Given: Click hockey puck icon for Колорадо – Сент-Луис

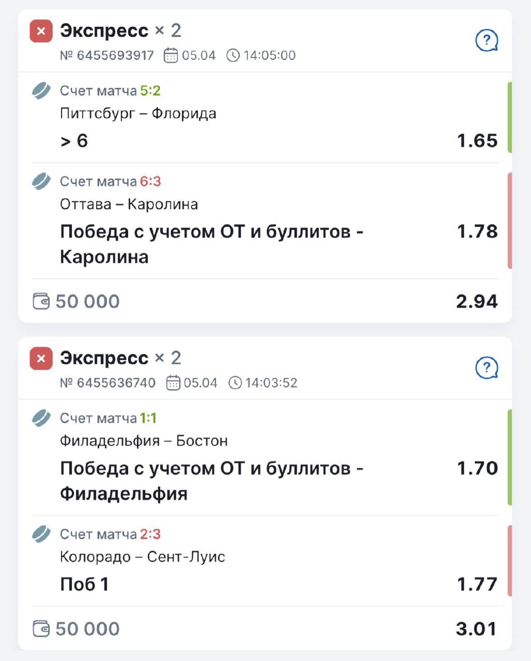Looking at the screenshot, I should (41, 534).
